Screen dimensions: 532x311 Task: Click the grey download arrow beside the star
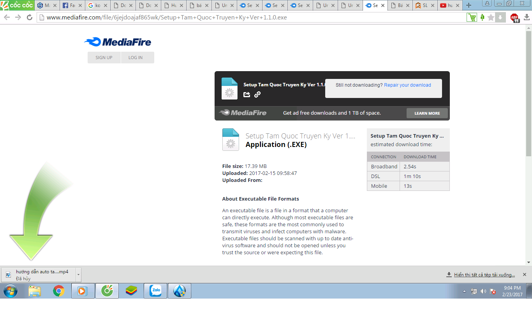coord(500,17)
